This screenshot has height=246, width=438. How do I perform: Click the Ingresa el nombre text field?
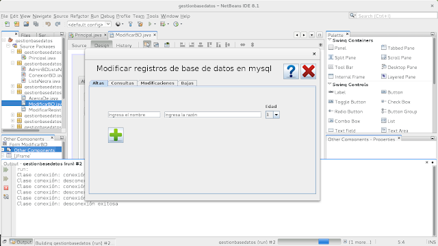coord(134,115)
